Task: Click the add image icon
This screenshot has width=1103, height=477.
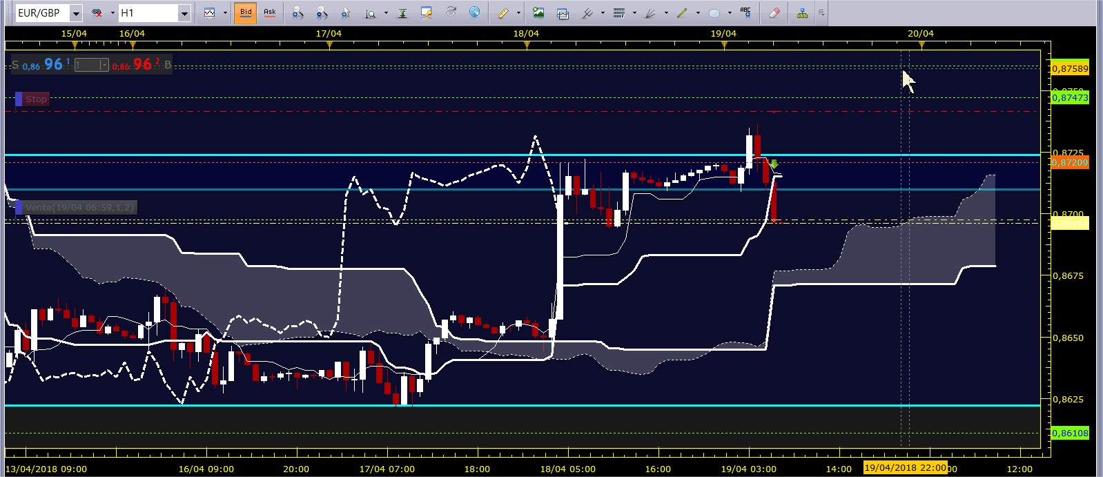Action: 538,12
